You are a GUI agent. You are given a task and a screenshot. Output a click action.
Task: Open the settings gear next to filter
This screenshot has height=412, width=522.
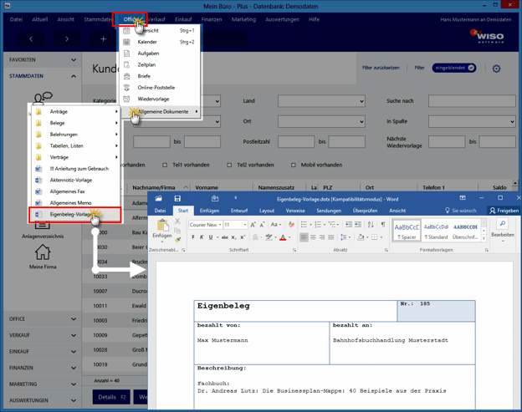[496, 69]
